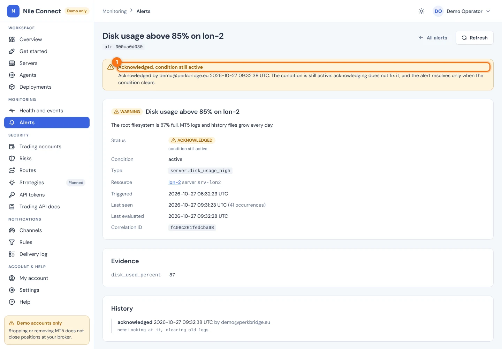Click the Servers rack icon
The image size is (502, 349).
click(12, 63)
